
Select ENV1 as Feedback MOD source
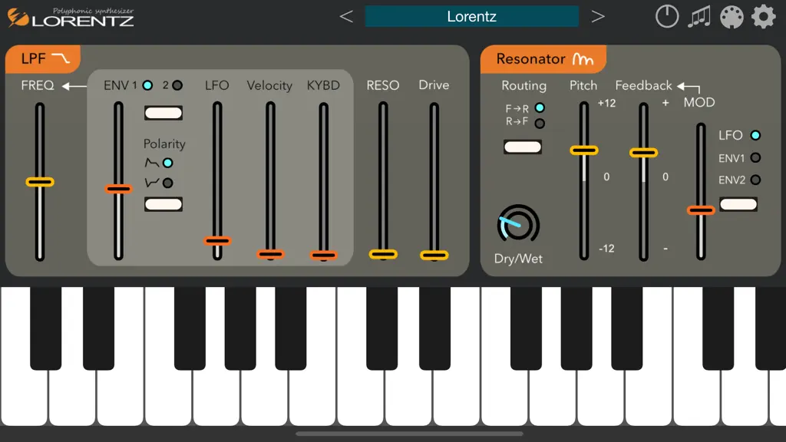[755, 158]
